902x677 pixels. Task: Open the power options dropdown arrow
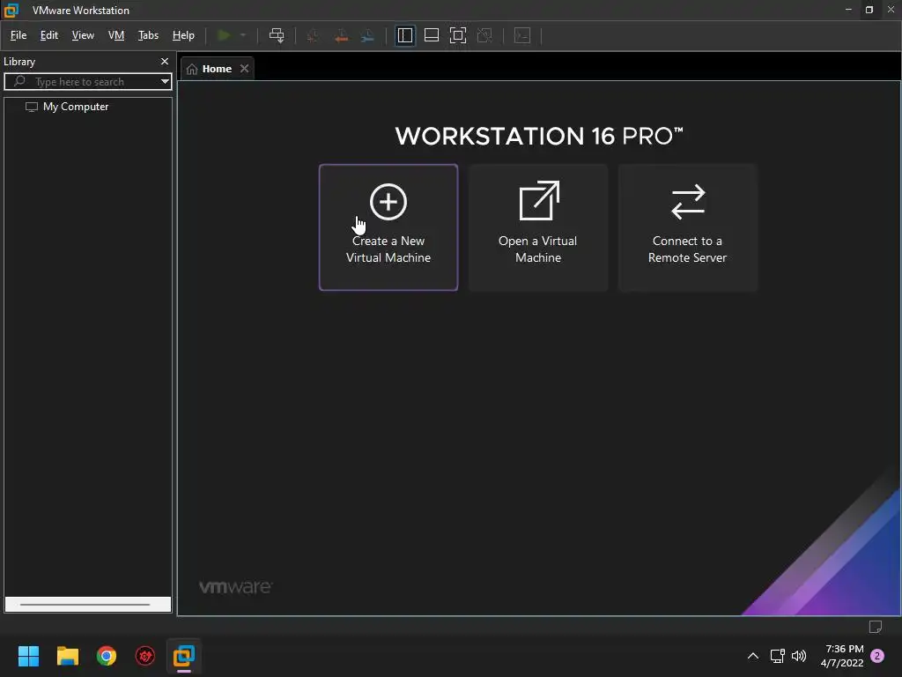(243, 35)
